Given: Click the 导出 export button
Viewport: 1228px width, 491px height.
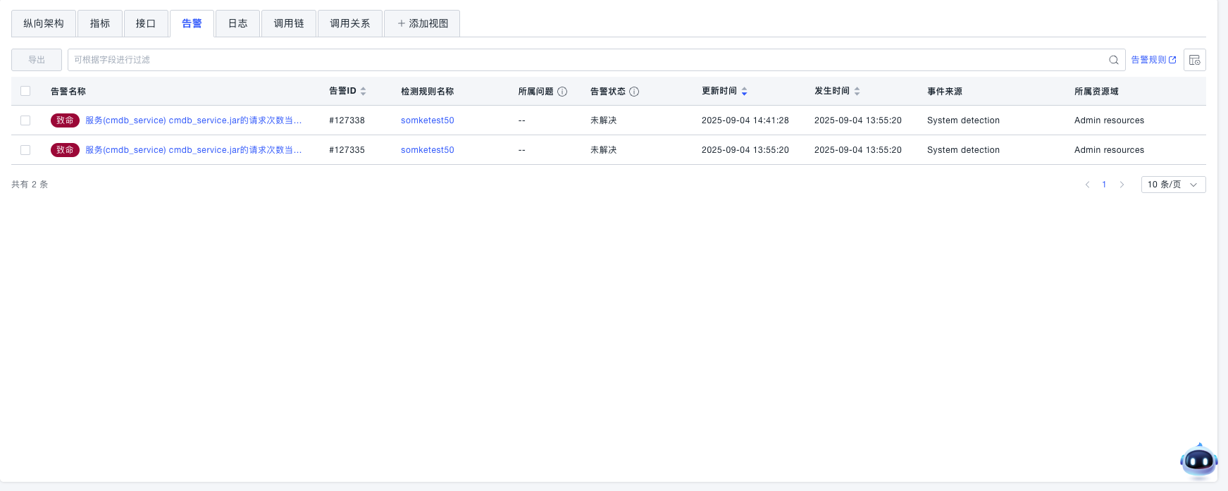Looking at the screenshot, I should tap(37, 60).
